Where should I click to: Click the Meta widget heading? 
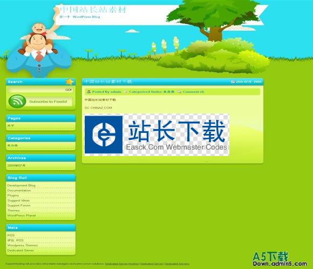(12, 228)
